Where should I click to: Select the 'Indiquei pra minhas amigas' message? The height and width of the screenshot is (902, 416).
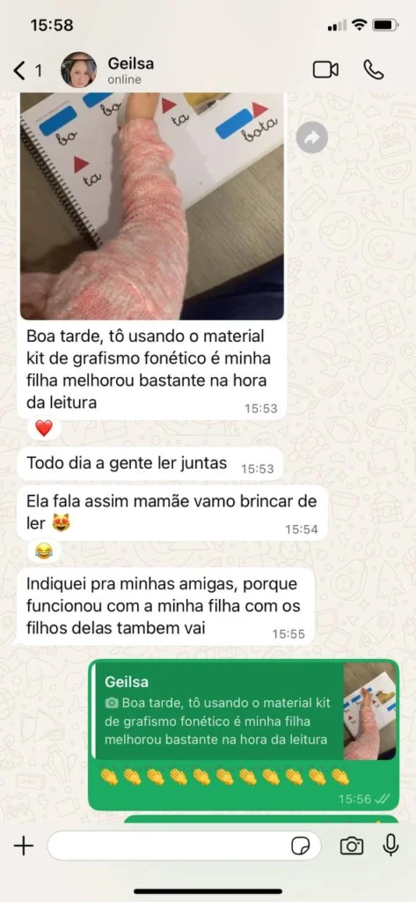pyautogui.click(x=166, y=606)
